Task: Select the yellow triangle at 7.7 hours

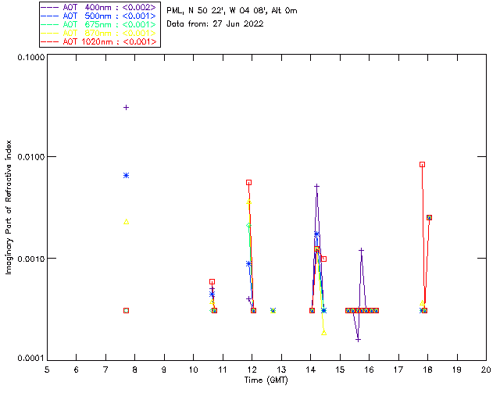Action: [x=127, y=222]
